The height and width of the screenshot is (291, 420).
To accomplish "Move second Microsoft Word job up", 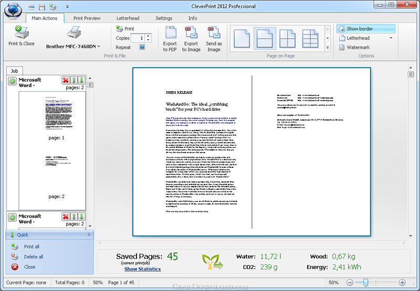I will 74,217.
